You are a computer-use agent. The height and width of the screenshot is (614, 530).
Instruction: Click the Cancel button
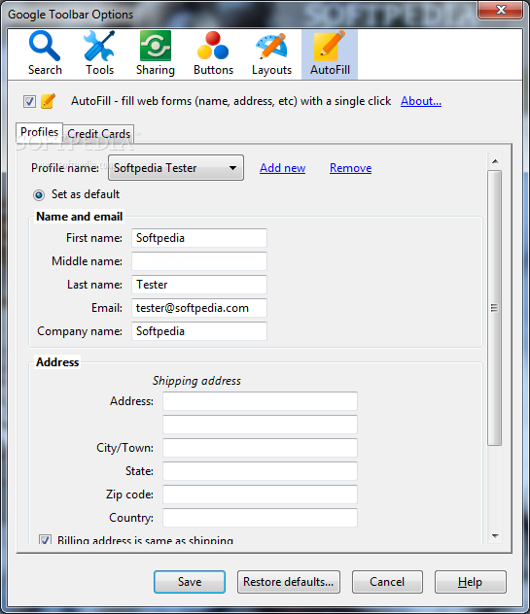(387, 582)
